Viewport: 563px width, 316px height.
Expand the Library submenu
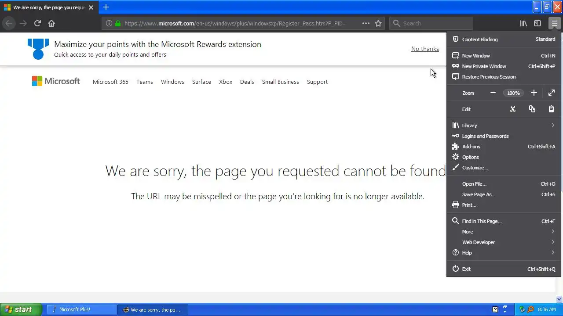[504, 126]
